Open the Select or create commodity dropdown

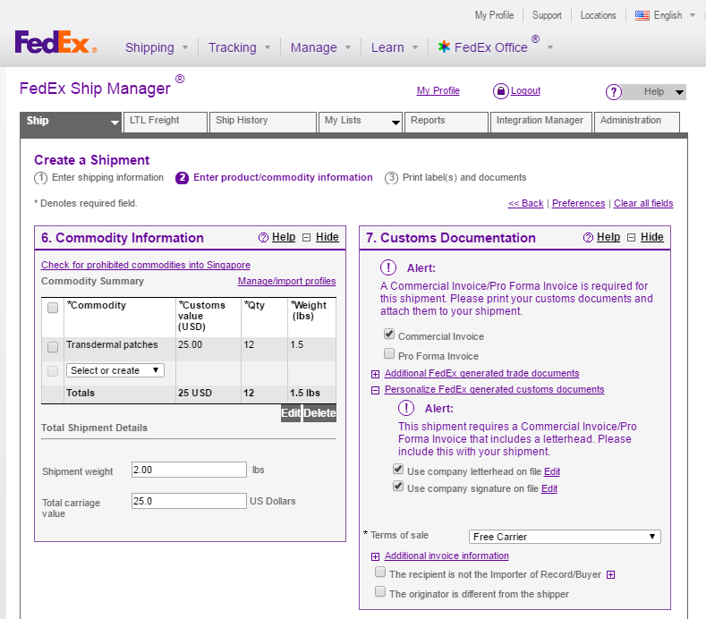(115, 370)
